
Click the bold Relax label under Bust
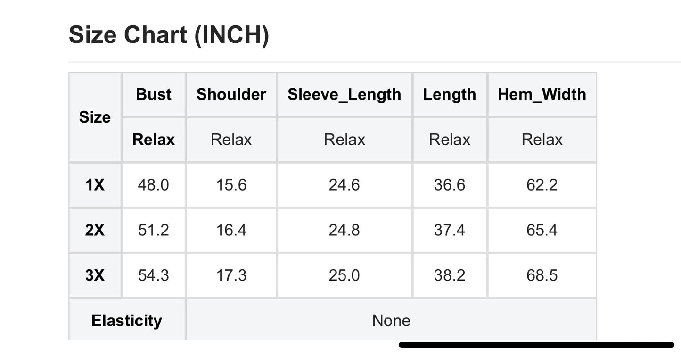coord(154,140)
